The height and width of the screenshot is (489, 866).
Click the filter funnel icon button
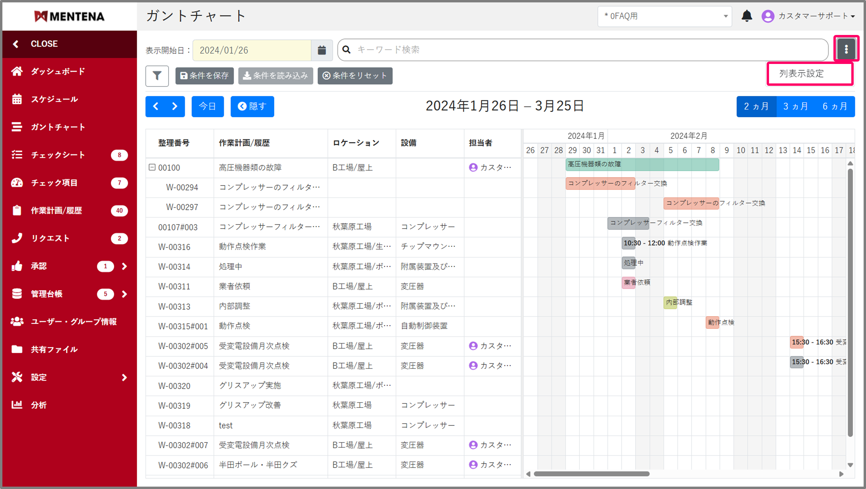click(157, 76)
